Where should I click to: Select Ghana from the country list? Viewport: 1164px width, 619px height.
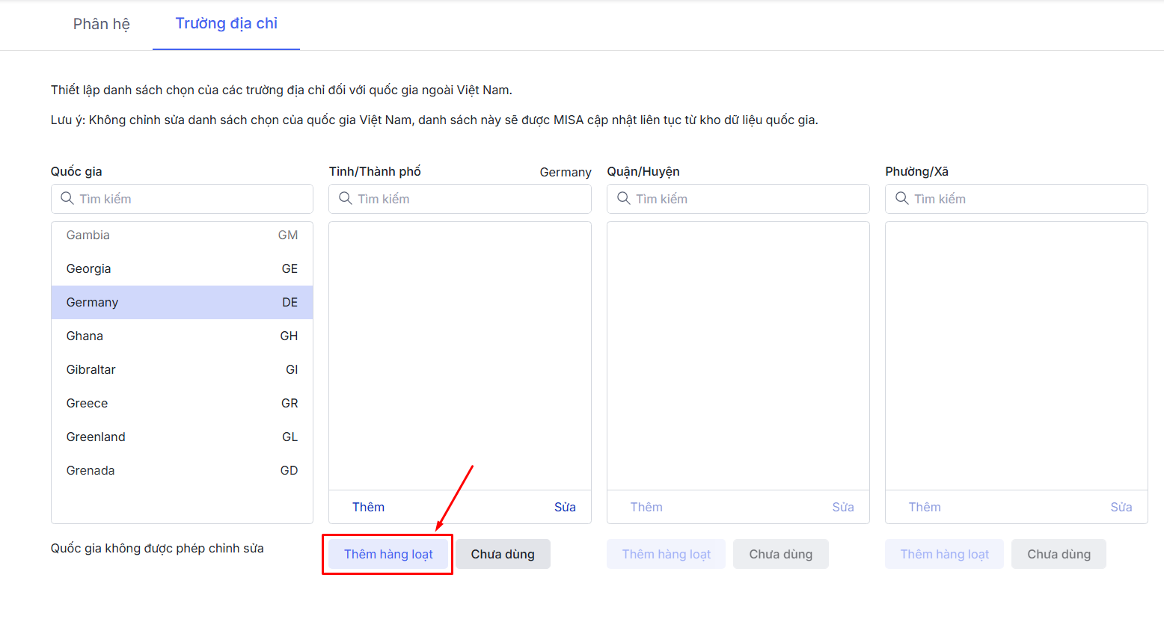point(182,336)
